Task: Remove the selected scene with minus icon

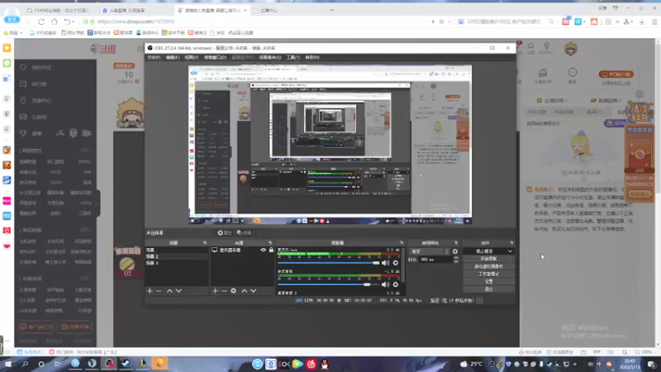Action: (x=159, y=291)
